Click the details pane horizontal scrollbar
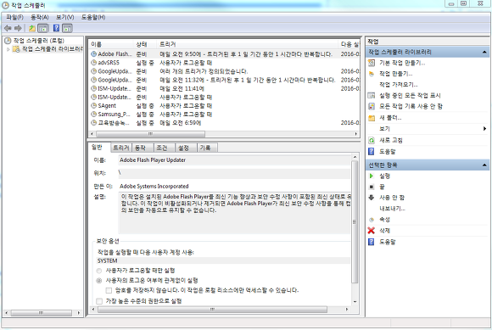The height and width of the screenshot is (330, 492). [x=212, y=310]
